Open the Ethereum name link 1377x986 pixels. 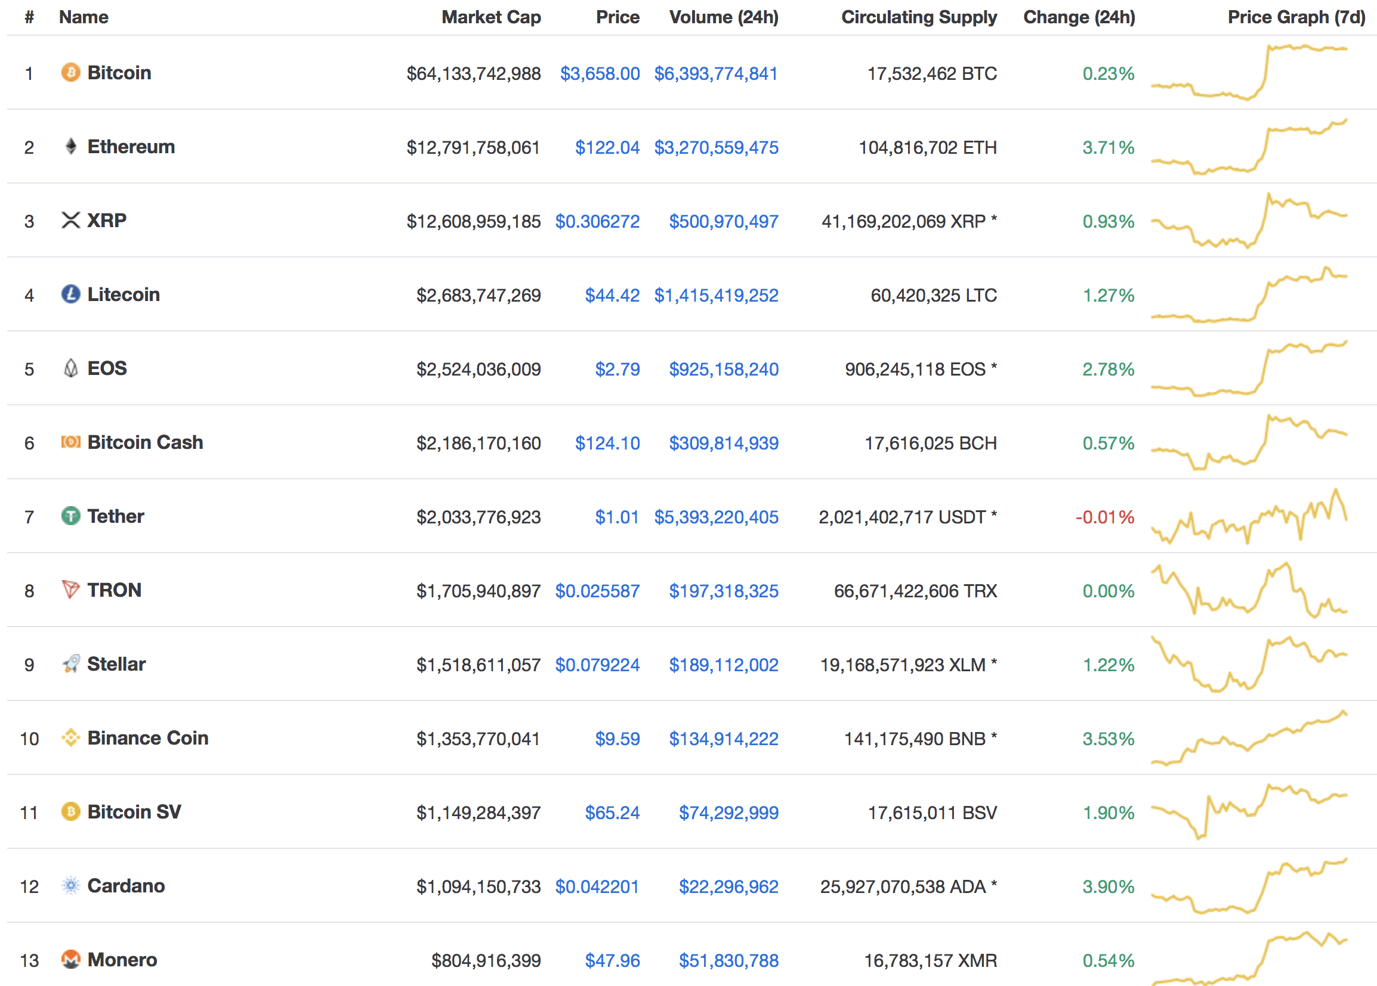[131, 147]
